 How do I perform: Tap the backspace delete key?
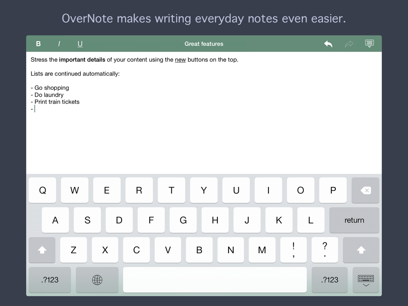pyautogui.click(x=365, y=190)
